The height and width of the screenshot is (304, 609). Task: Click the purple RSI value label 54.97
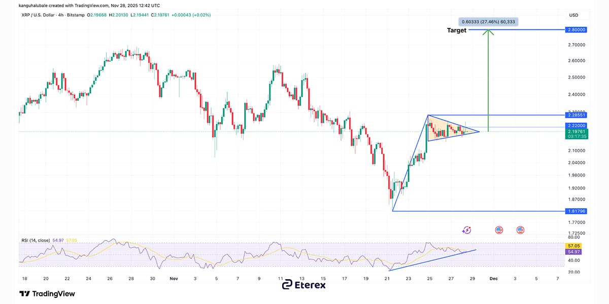[574, 251]
